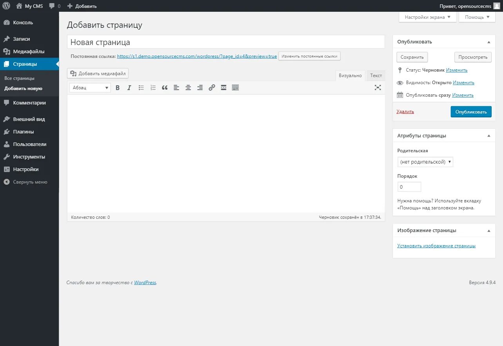Click the Количество слов: 0 text
This screenshot has height=346, width=503.
[x=90, y=217]
